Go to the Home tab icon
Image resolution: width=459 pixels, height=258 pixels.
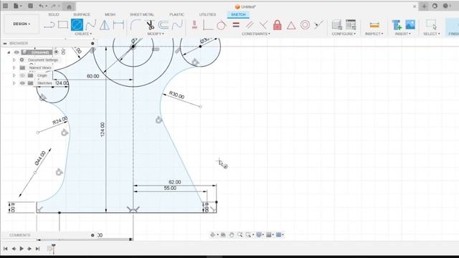pyautogui.click(x=69, y=6)
